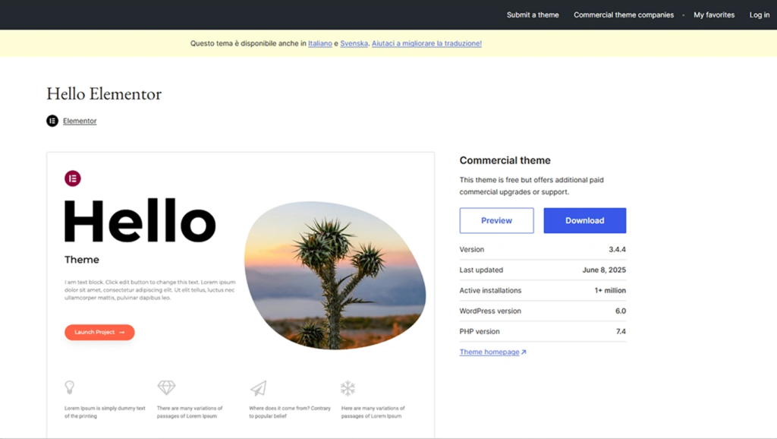Click the paper plane icon in preview
This screenshot has width=777, height=439.
(258, 388)
